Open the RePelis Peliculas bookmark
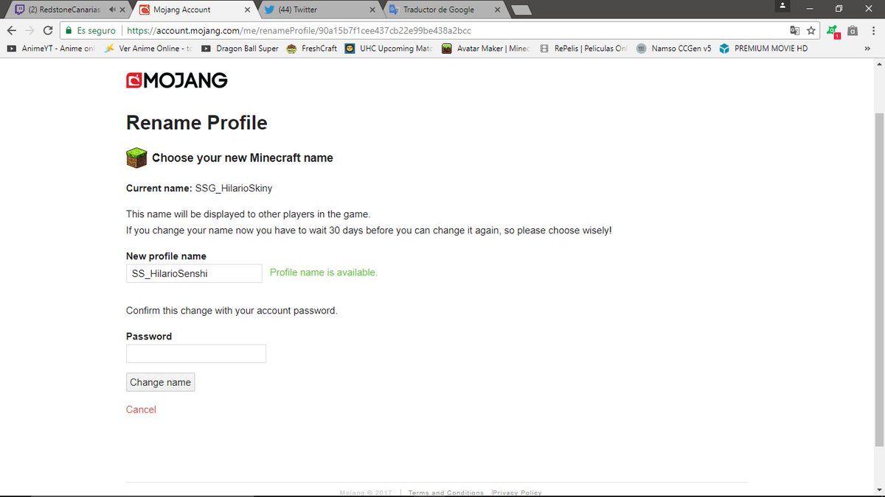885x497 pixels. pos(583,49)
